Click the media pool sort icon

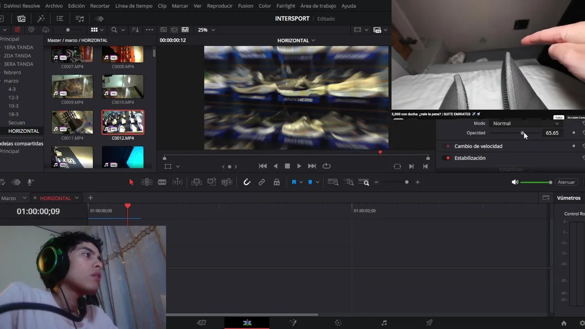[135, 30]
